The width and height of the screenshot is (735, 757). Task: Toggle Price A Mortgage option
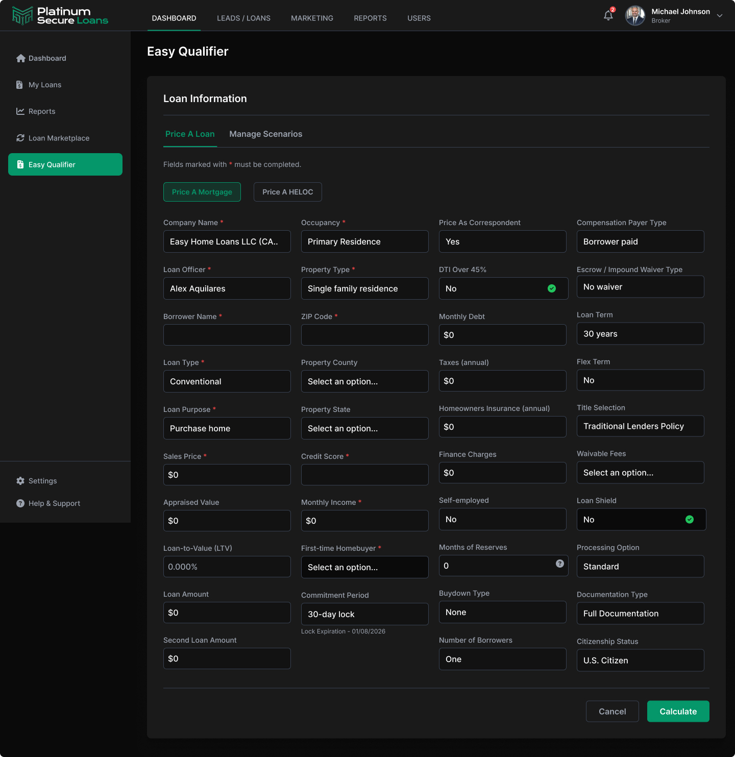[x=202, y=192]
